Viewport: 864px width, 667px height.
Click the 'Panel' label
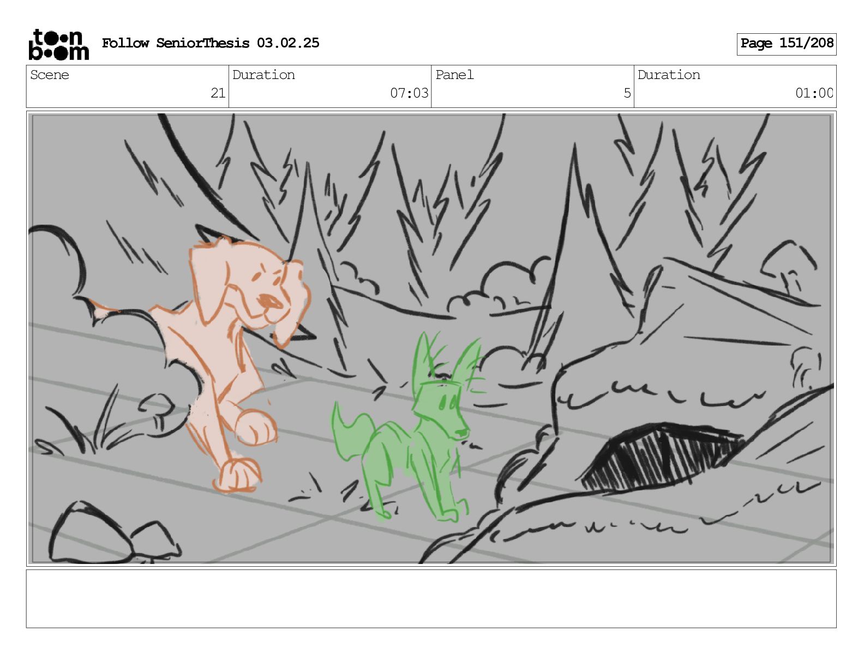pos(454,75)
